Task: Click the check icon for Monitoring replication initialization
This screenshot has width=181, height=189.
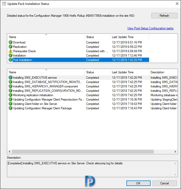Action: pyautogui.click(x=11, y=95)
